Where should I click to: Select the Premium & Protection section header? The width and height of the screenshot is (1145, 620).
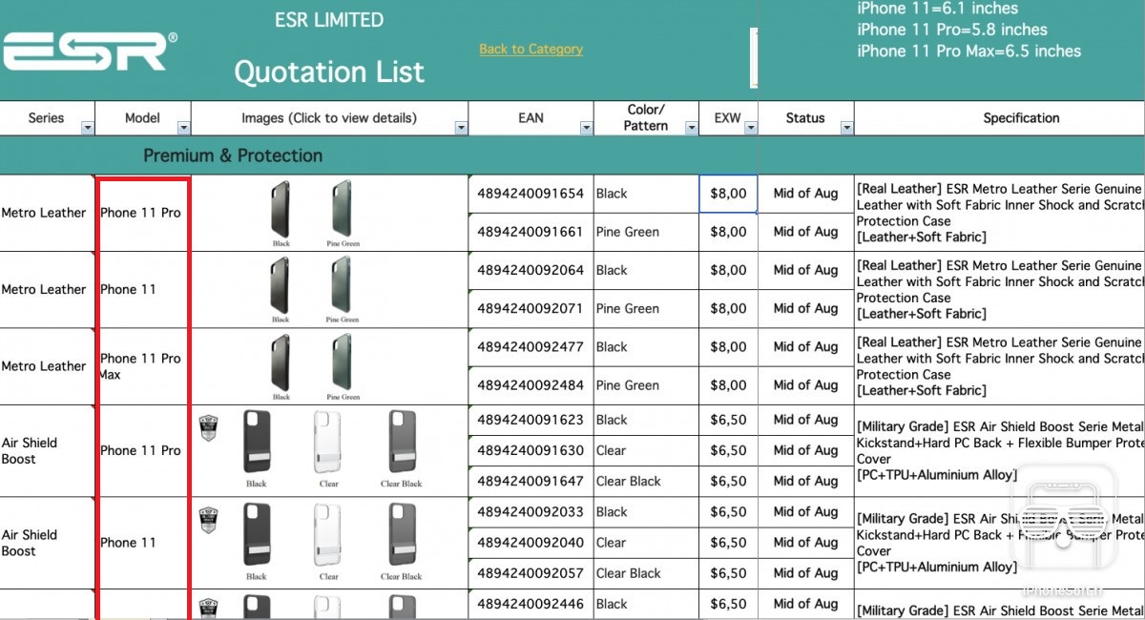(x=233, y=155)
